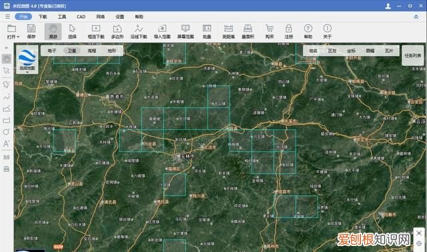Toggle the 区划 overlay
Viewport: 427px width, 252px height.
tap(332, 51)
